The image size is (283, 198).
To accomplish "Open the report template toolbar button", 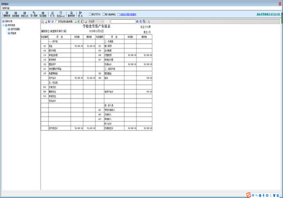I will point(16,14).
